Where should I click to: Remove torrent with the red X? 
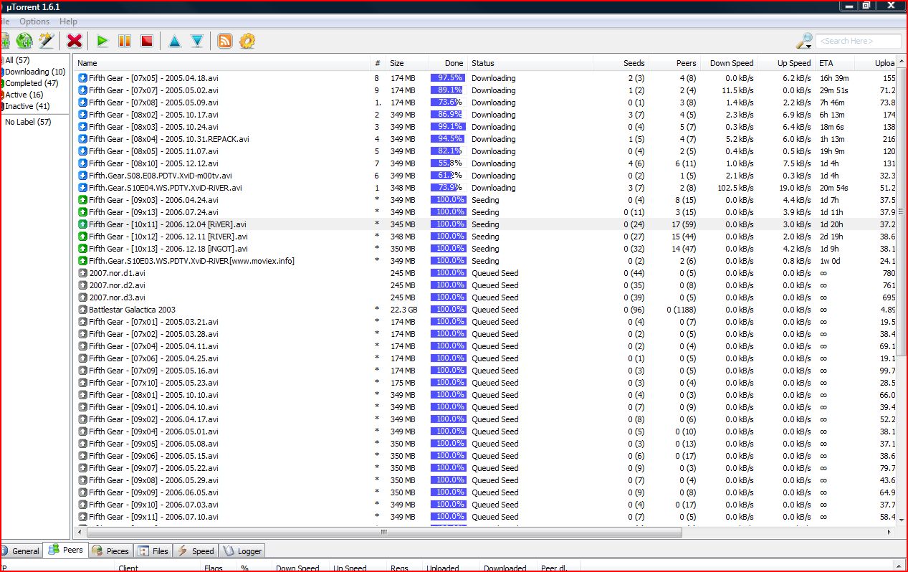tap(75, 41)
